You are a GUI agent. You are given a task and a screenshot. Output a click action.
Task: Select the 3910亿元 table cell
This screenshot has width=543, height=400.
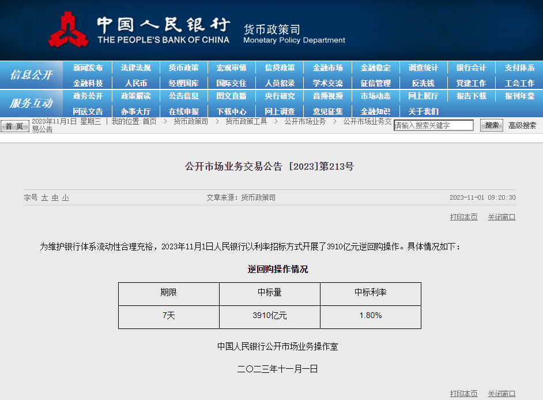click(x=269, y=317)
